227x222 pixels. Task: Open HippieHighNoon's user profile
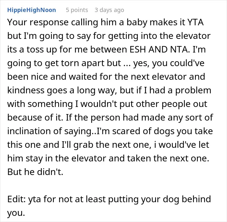31,10
